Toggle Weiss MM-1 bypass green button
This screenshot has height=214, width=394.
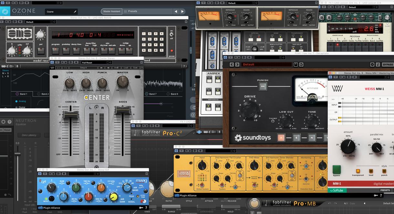[x=337, y=169]
